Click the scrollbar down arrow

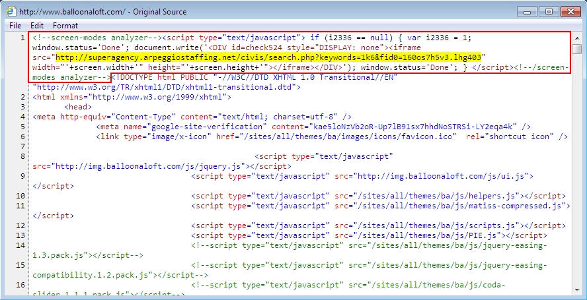(577, 290)
